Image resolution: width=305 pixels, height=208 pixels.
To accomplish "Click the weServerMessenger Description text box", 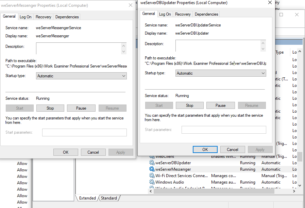I will click(79, 48).
